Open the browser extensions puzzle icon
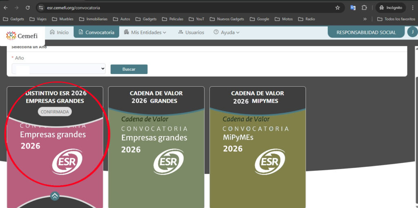 364,8
